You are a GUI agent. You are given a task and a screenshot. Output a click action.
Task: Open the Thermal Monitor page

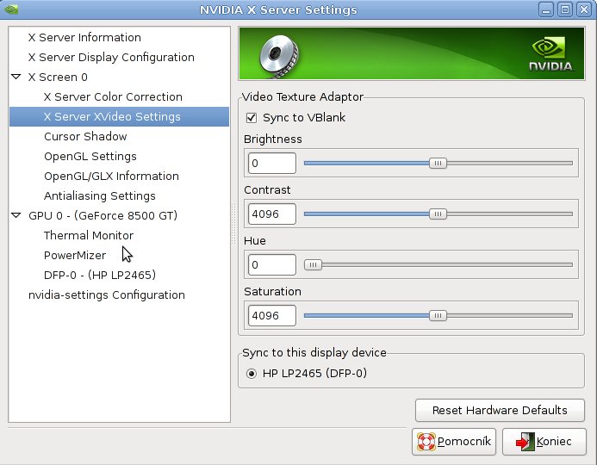coord(89,235)
